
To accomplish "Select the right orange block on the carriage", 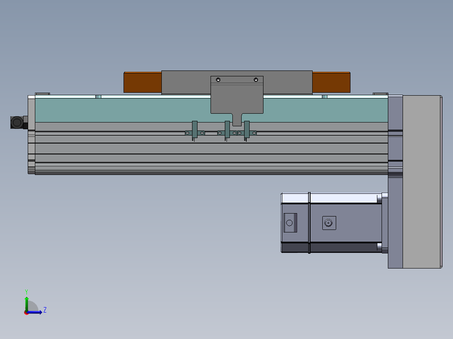I will [332, 83].
